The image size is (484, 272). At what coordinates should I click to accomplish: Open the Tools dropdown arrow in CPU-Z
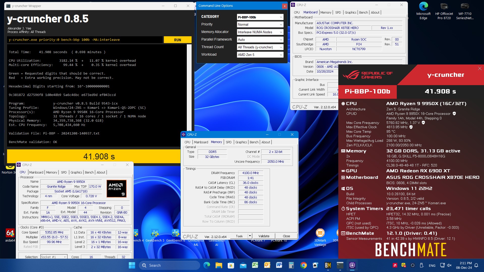click(x=250, y=236)
